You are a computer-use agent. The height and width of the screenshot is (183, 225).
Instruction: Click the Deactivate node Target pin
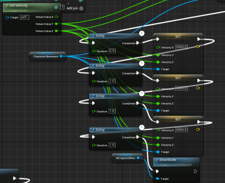click(158, 179)
